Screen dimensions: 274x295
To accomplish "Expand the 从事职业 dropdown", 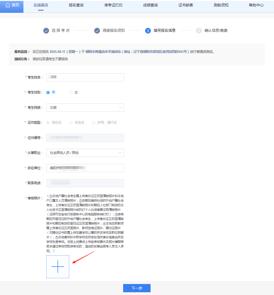I will [x=85, y=153].
